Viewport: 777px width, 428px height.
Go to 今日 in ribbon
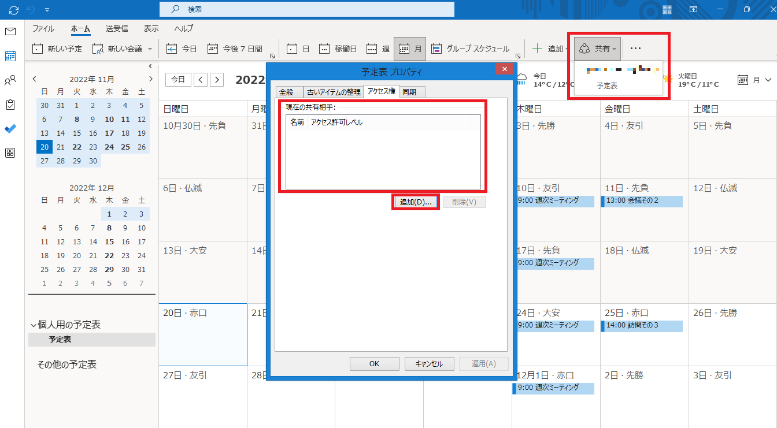coord(182,49)
